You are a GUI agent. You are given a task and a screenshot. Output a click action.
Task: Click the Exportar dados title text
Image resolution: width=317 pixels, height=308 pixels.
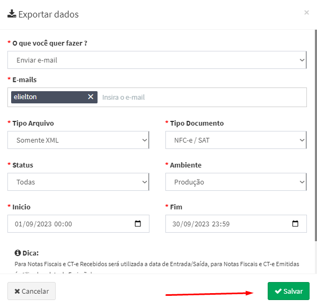pos(49,14)
